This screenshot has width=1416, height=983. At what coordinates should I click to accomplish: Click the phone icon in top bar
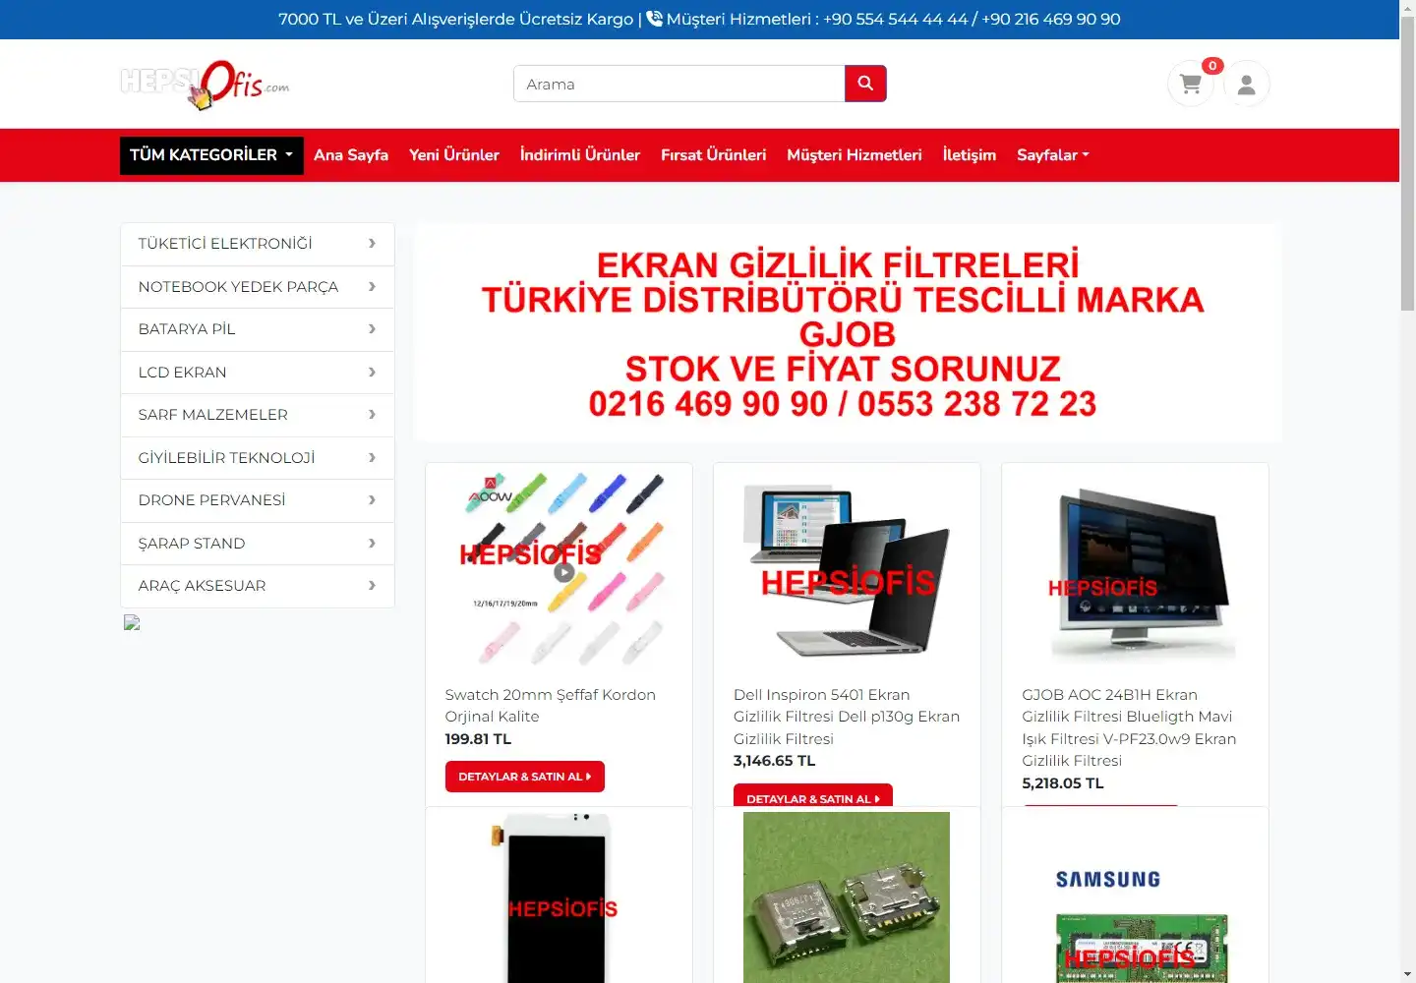click(654, 19)
